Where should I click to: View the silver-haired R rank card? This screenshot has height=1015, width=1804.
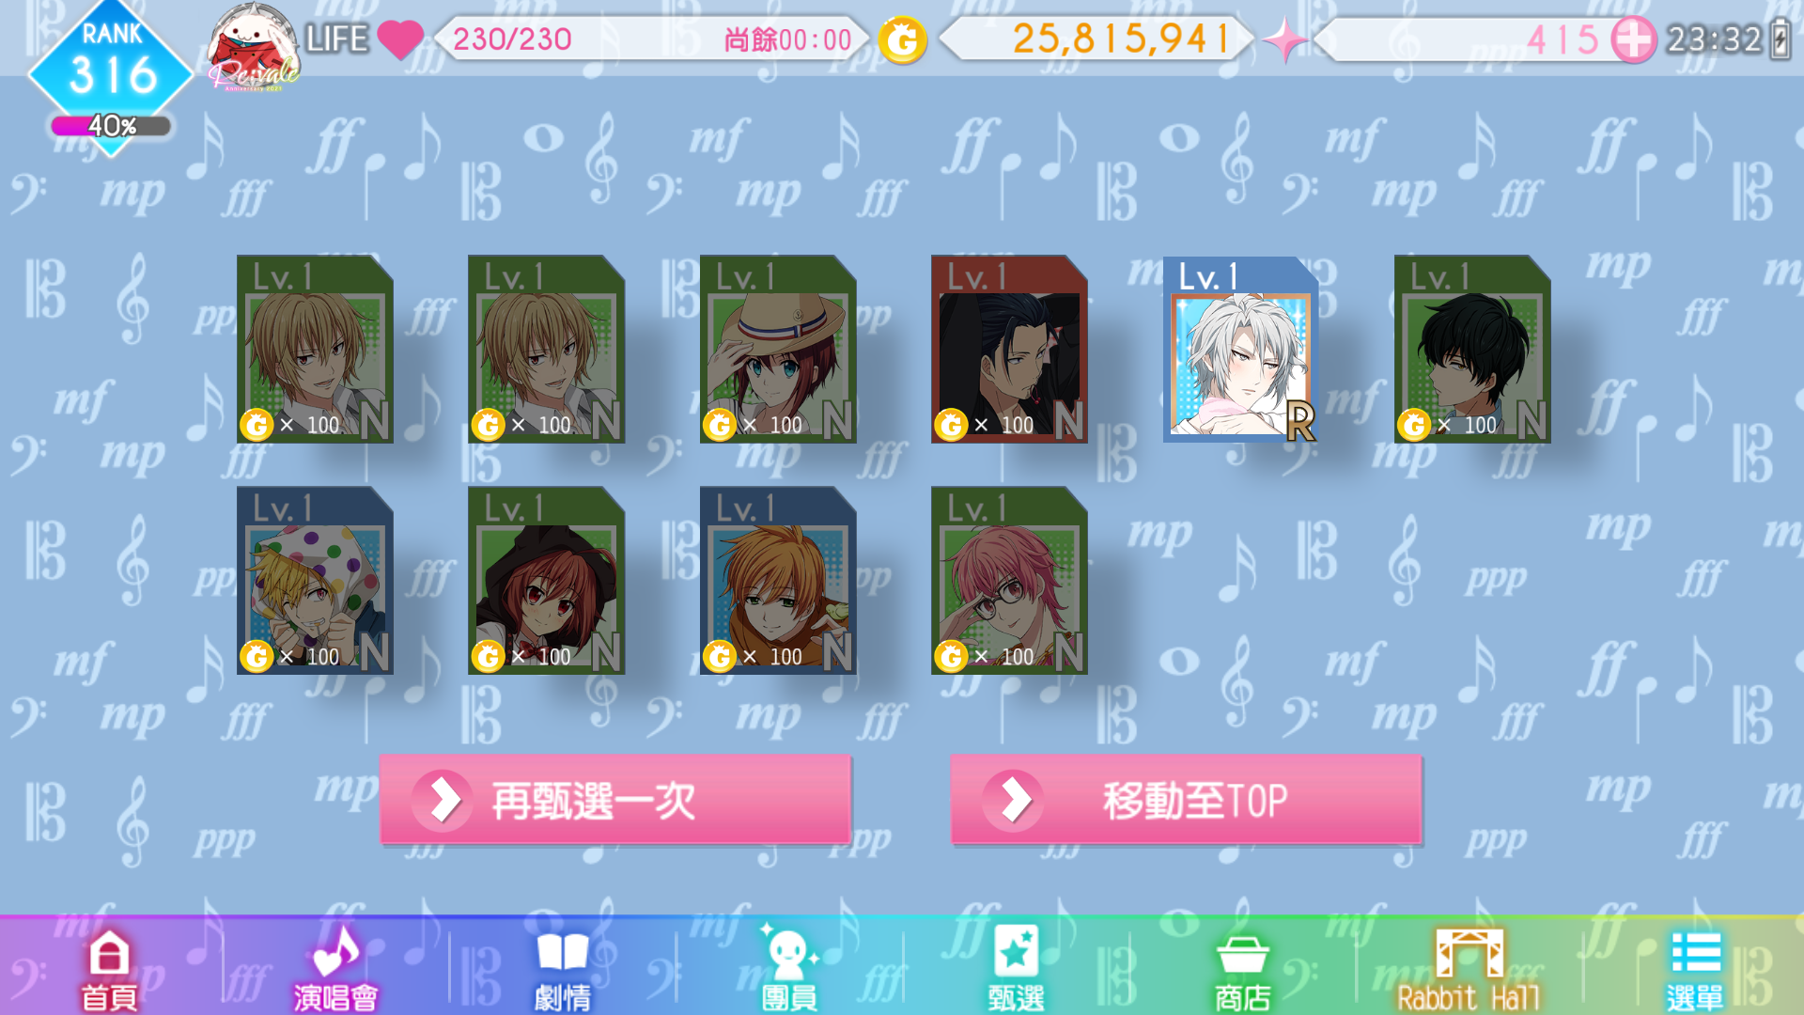click(x=1241, y=349)
